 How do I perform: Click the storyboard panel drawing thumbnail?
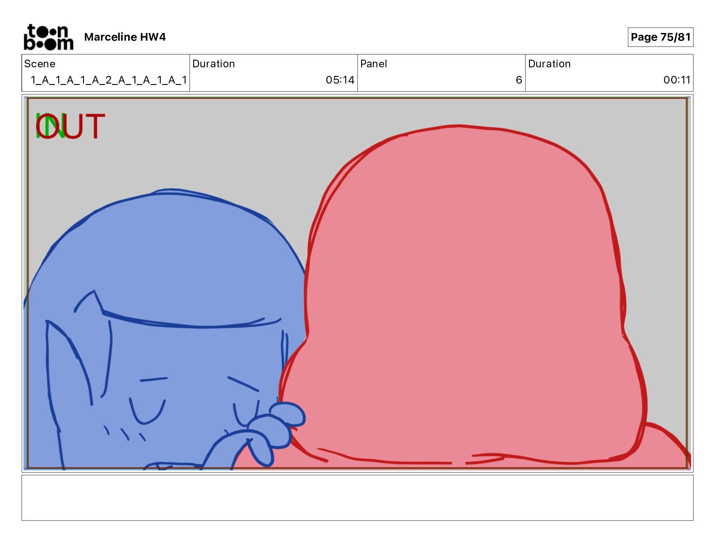(357, 283)
